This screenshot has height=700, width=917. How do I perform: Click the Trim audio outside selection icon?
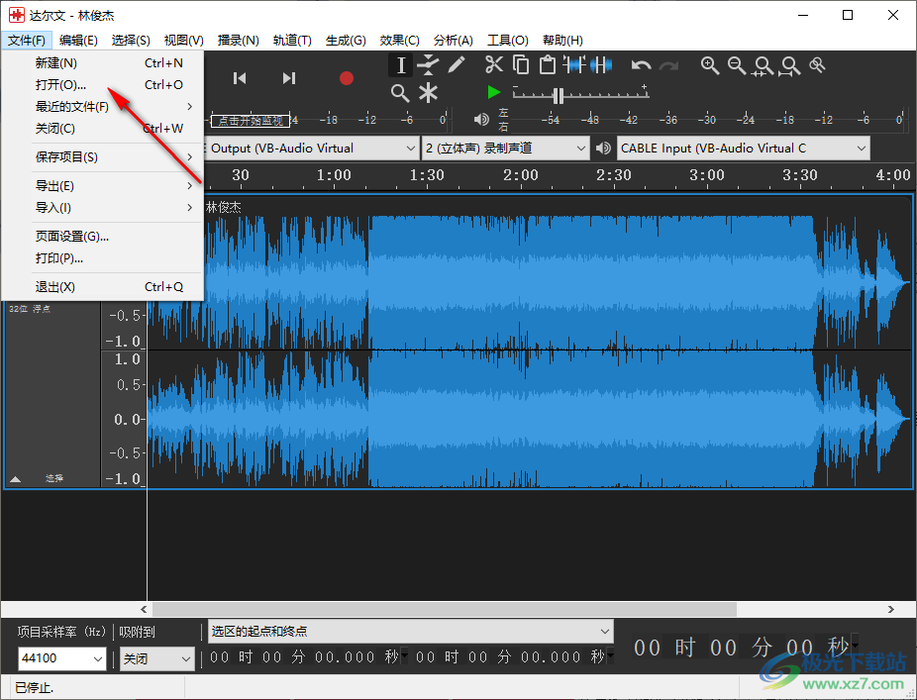click(x=574, y=65)
